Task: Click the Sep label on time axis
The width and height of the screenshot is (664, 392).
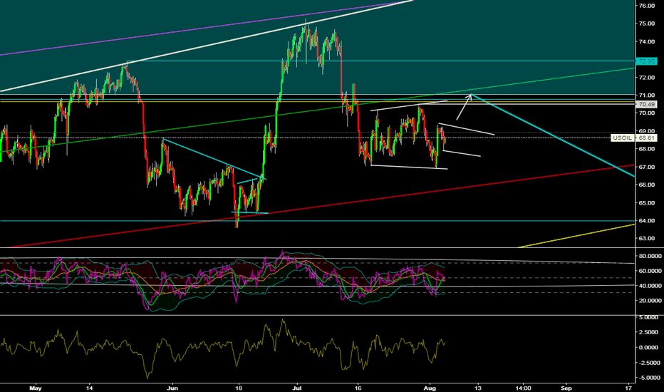Action: point(566,388)
